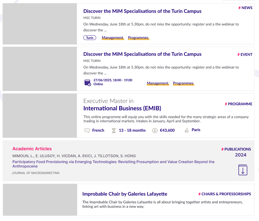Click the authors line starting MIMOUN, L.
Screen dimensions: 259x221
(74, 156)
